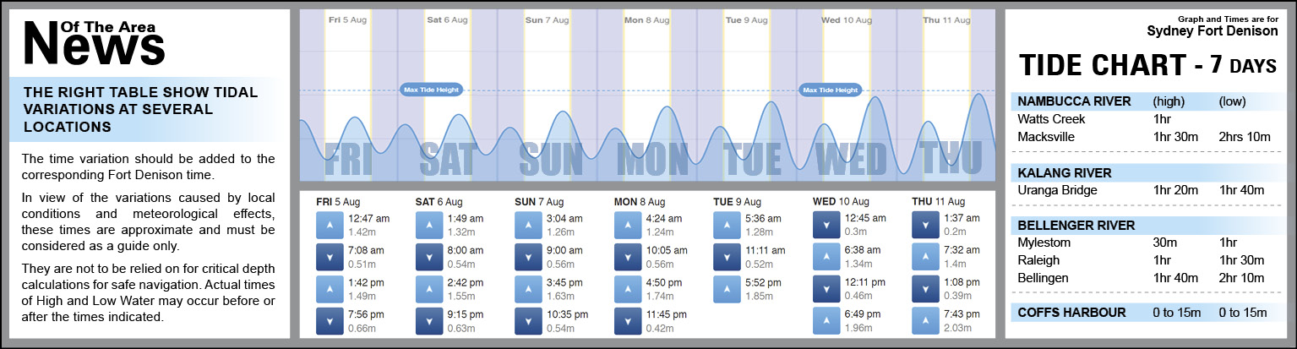
Task: Select the high tide arrow next to Saturday 2:42 pm
Action: 428,289
